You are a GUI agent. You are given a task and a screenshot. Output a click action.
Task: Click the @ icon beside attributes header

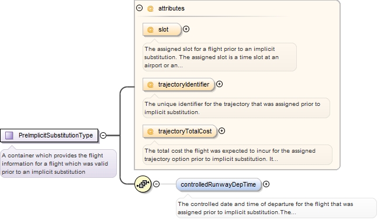coord(150,9)
